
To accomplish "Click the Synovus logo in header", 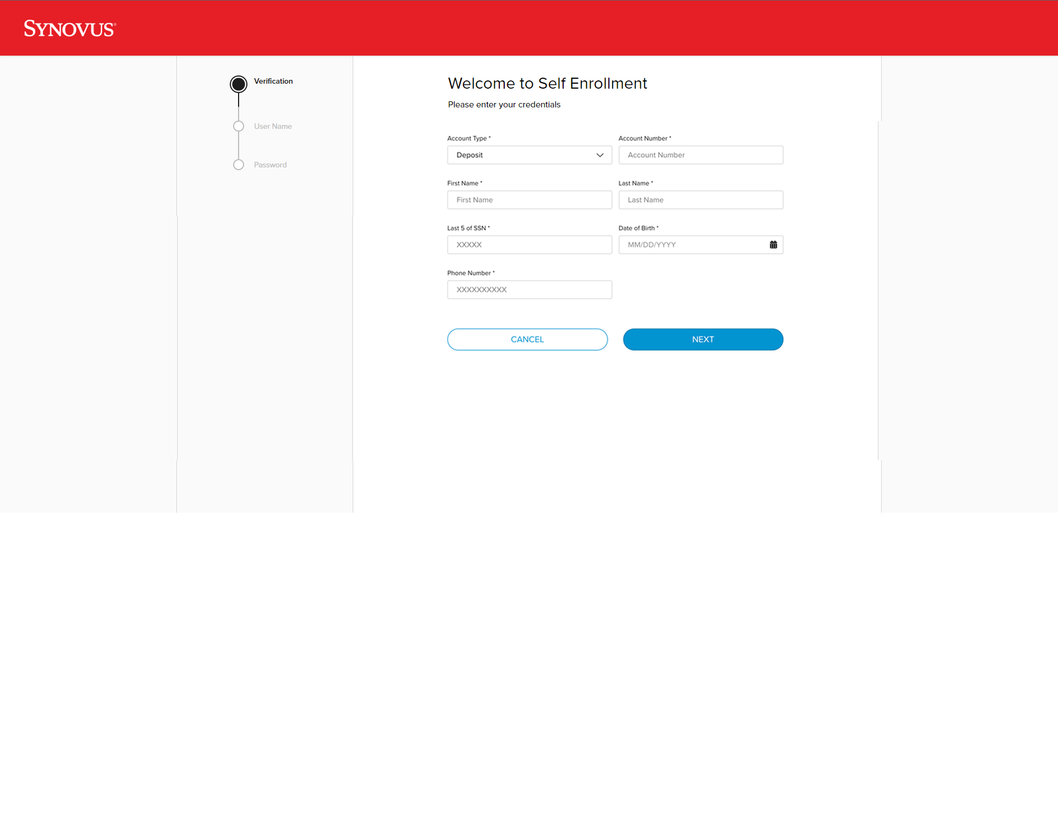I will click(69, 29).
